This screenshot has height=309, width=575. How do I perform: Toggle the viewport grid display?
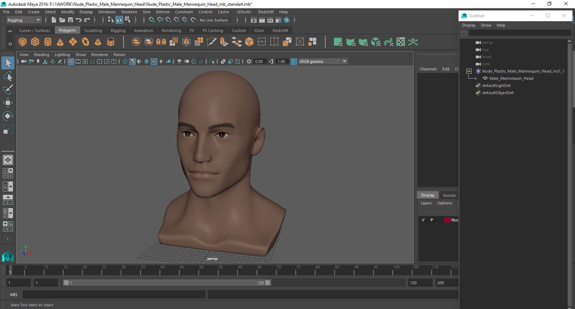(x=71, y=61)
